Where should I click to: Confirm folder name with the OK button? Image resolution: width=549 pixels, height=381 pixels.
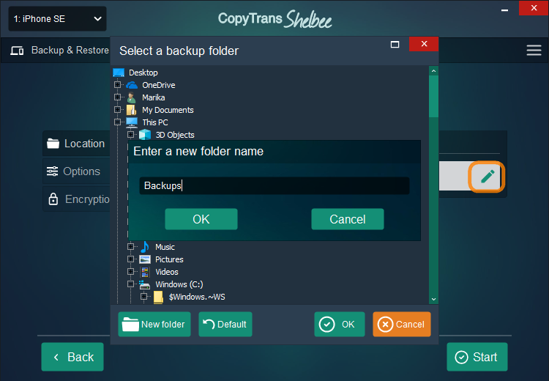[201, 219]
